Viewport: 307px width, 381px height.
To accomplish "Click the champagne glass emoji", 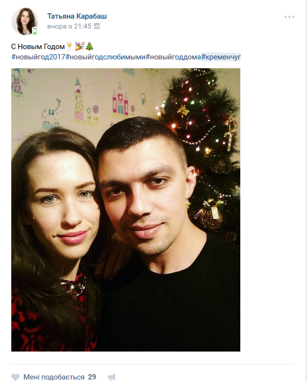I will point(69,46).
